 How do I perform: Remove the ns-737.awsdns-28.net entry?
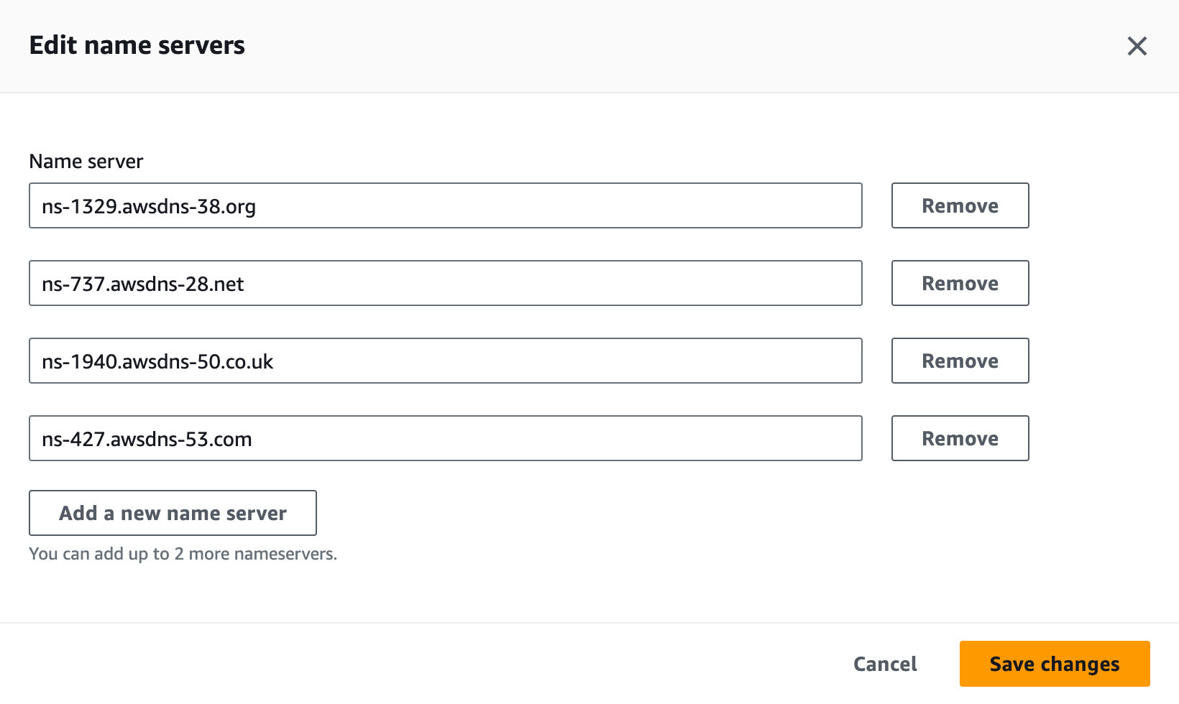coord(960,283)
